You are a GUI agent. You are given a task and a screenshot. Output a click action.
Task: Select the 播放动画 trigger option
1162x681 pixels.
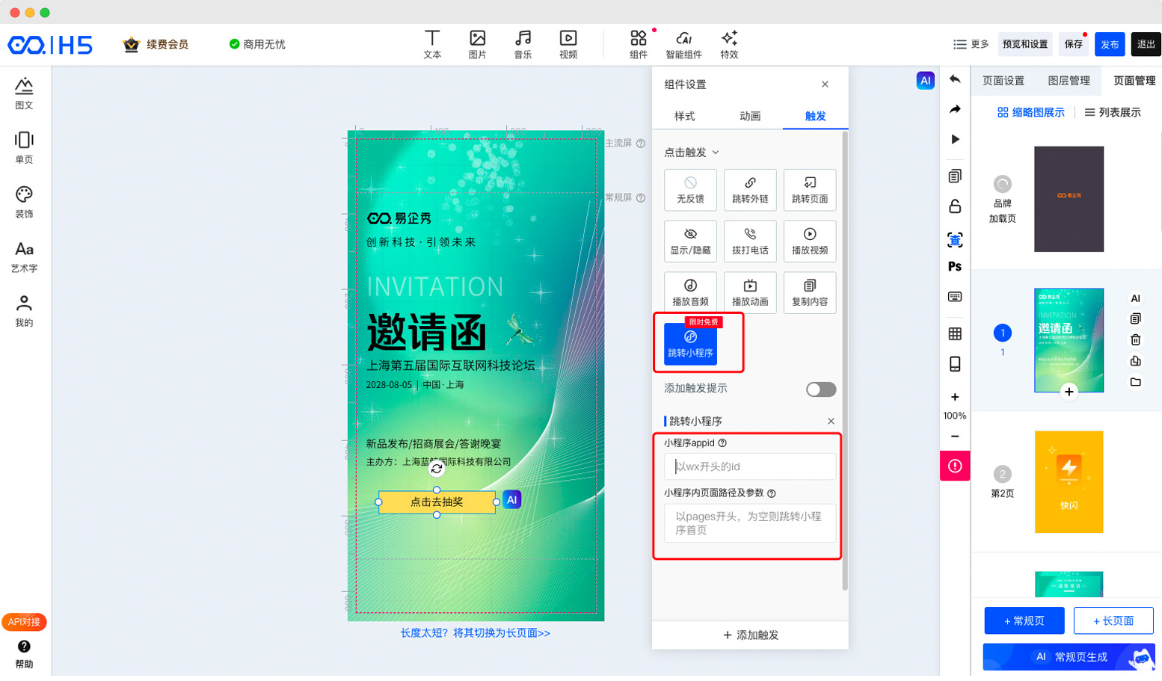[750, 293]
